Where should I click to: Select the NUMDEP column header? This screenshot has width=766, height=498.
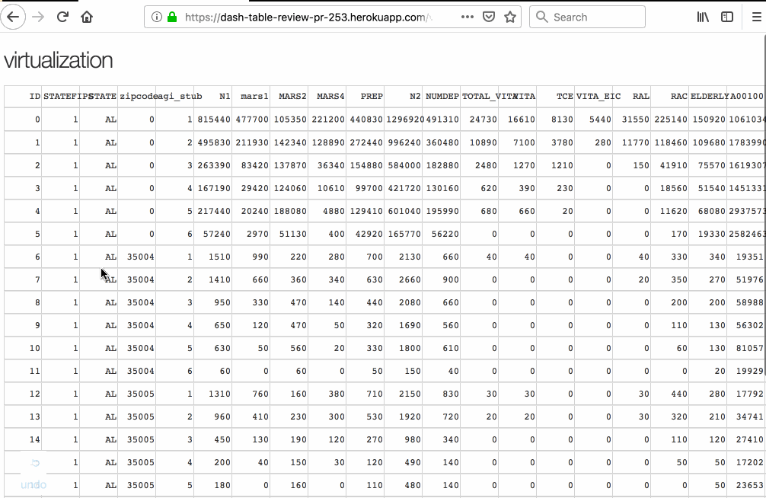442,96
